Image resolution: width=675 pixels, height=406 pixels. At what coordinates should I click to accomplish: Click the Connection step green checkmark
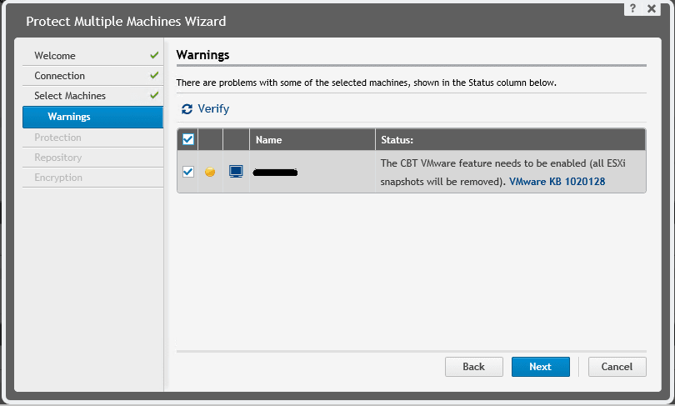click(x=154, y=76)
